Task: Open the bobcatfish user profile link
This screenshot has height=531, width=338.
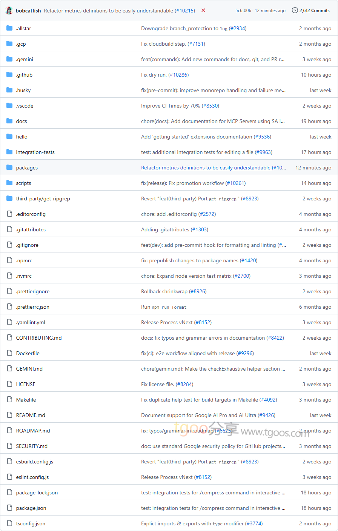Action: [x=28, y=11]
